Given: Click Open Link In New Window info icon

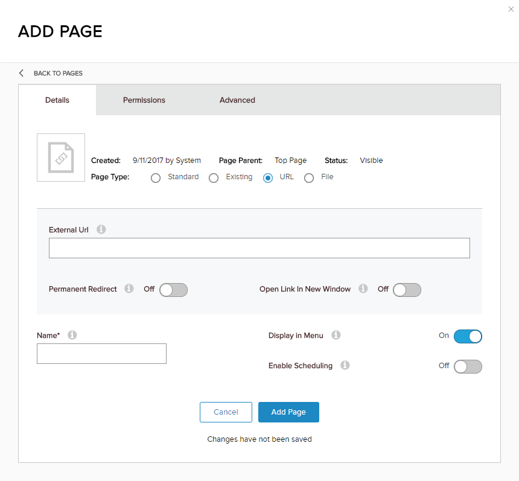Looking at the screenshot, I should (x=363, y=288).
